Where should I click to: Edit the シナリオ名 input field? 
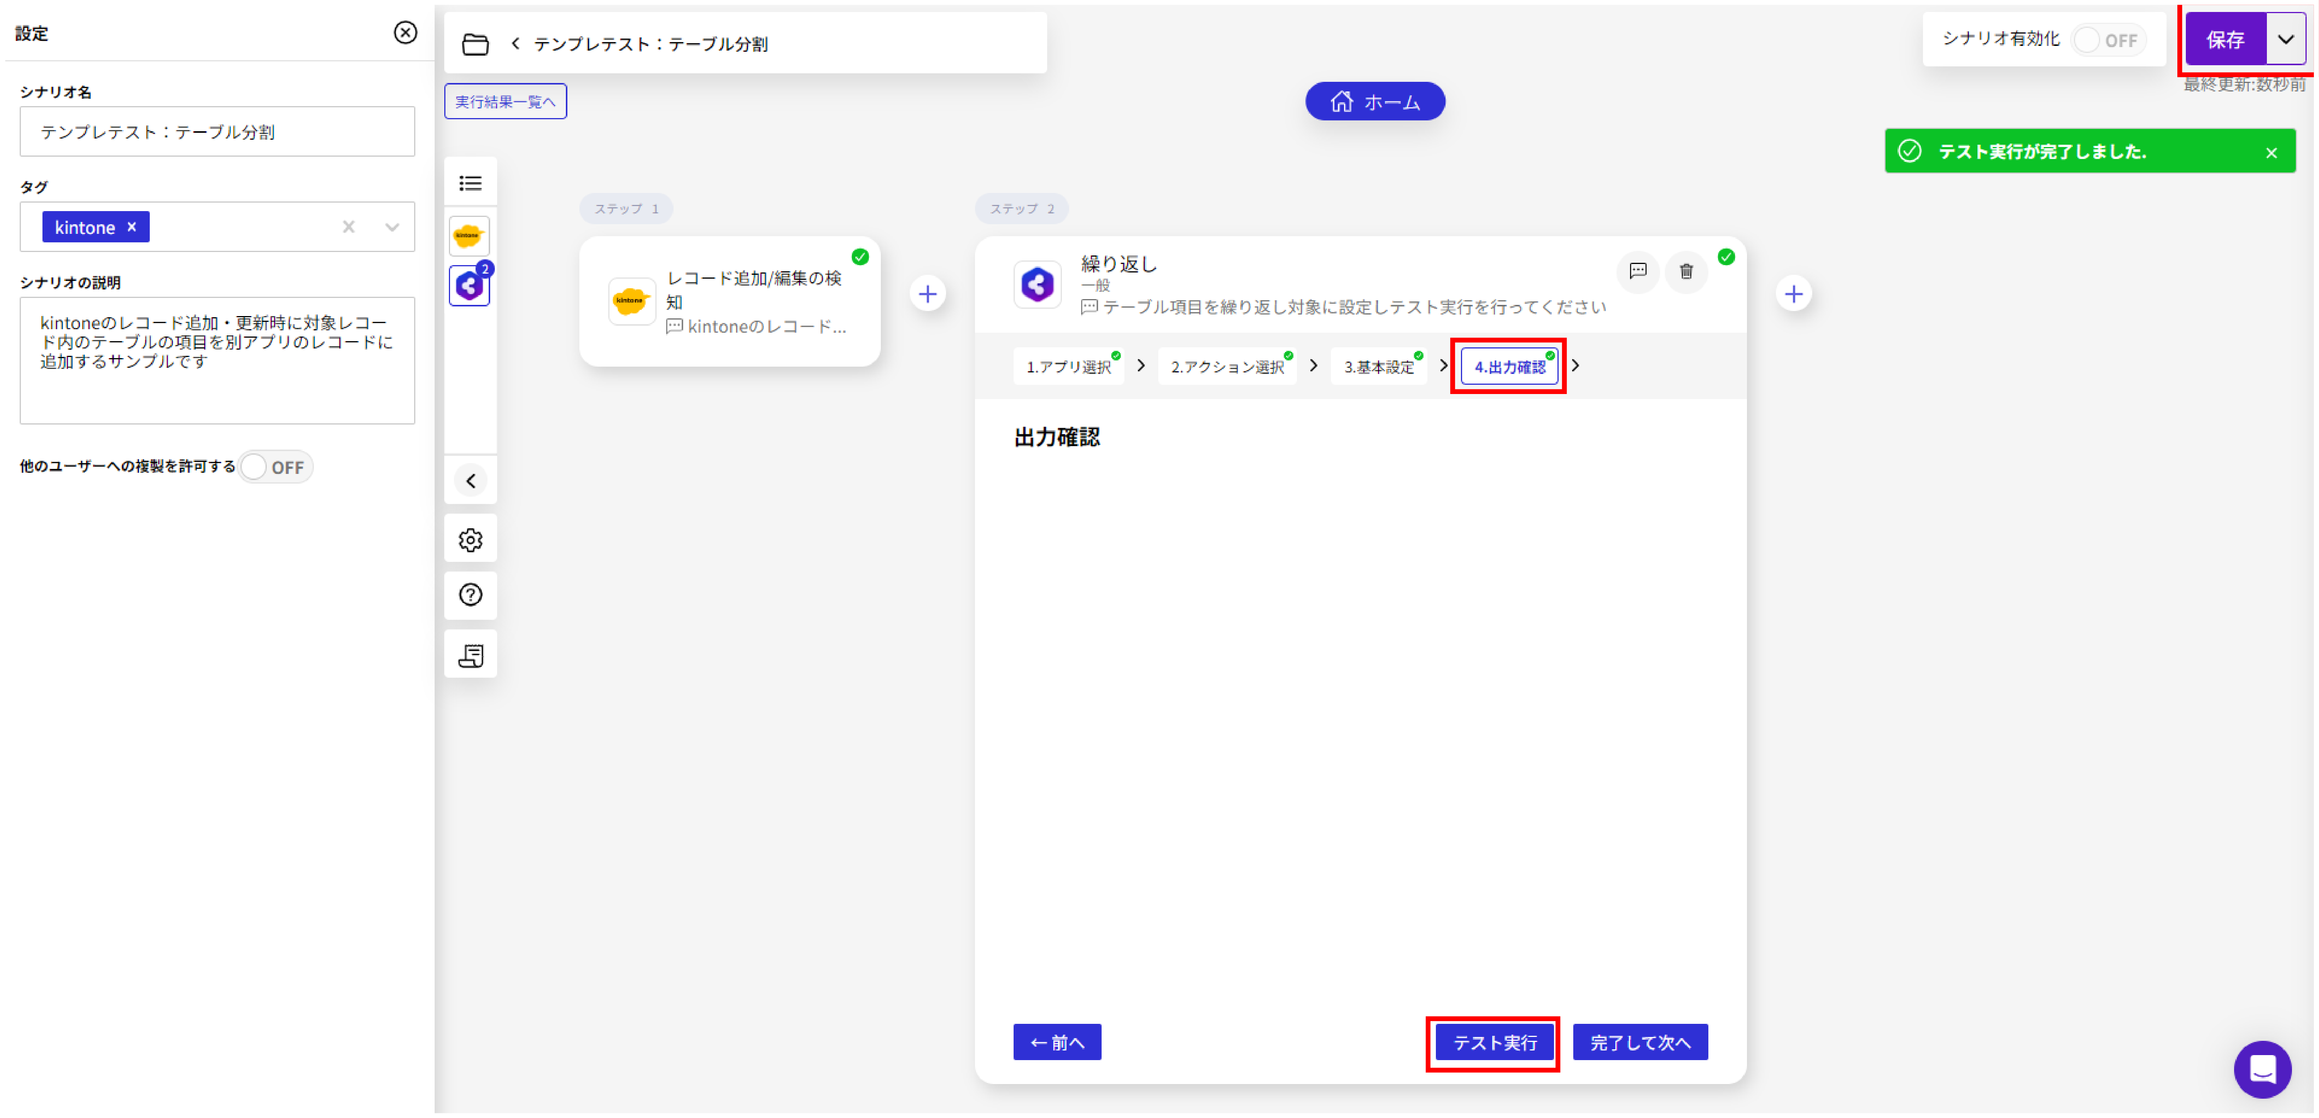click(x=217, y=132)
